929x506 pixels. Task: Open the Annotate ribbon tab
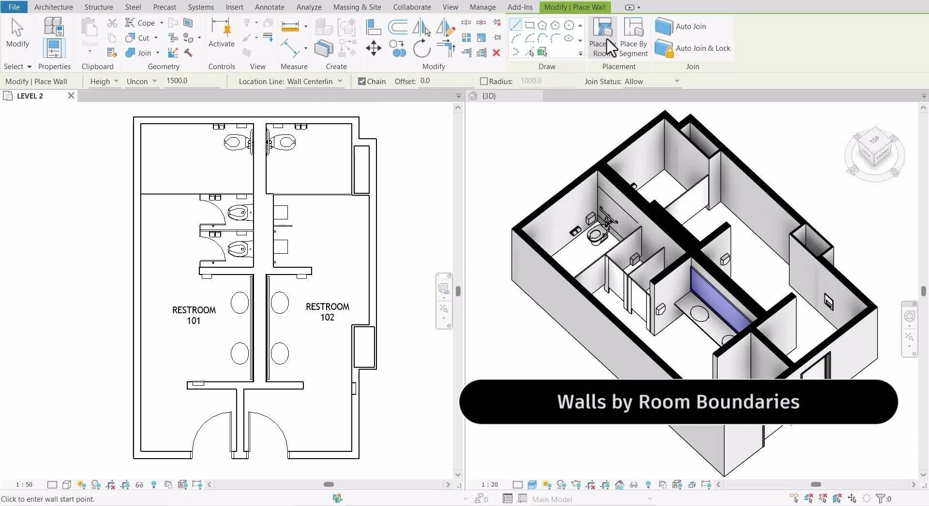[x=270, y=7]
